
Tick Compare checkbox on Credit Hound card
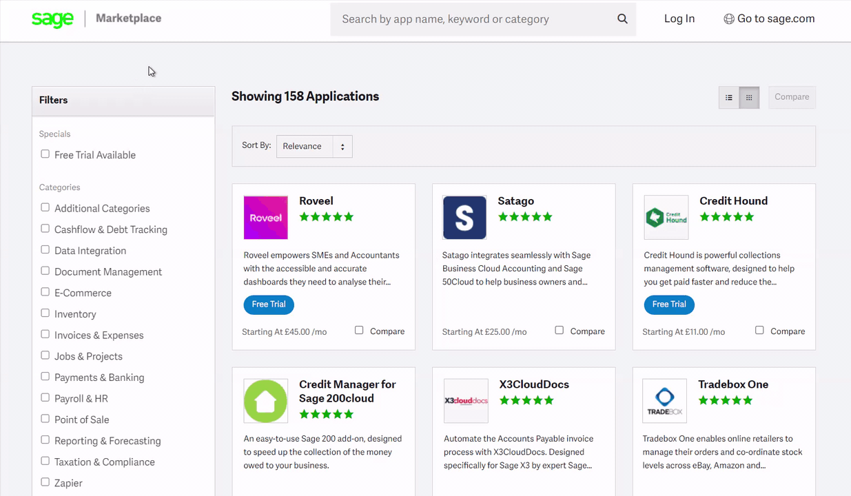pos(759,331)
